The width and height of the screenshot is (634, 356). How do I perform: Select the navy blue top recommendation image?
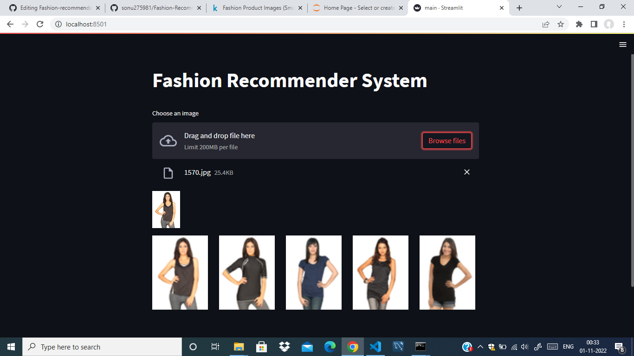tap(314, 272)
